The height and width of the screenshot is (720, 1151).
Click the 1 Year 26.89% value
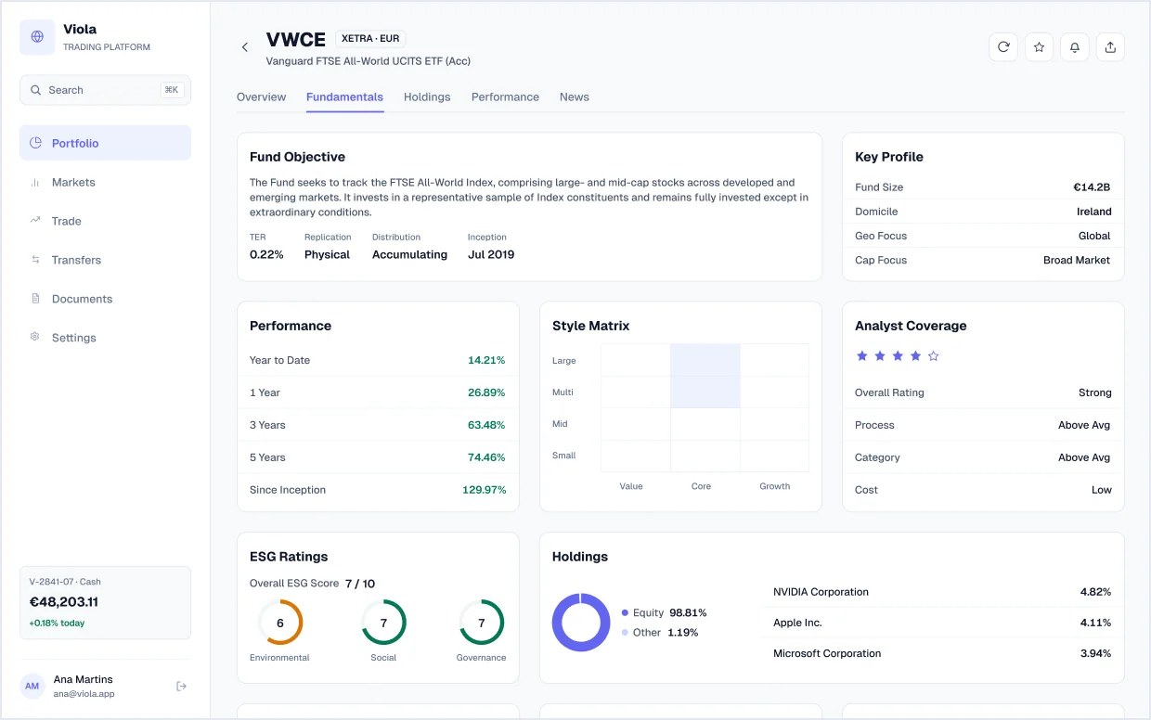(486, 392)
